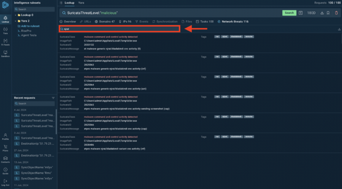This screenshot has height=189, width=342.
Task: Bookmark the current query with the save icon
Action: click(x=328, y=13)
